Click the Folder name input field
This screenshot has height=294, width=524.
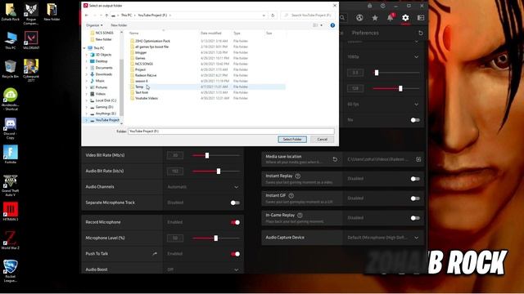[x=231, y=131]
